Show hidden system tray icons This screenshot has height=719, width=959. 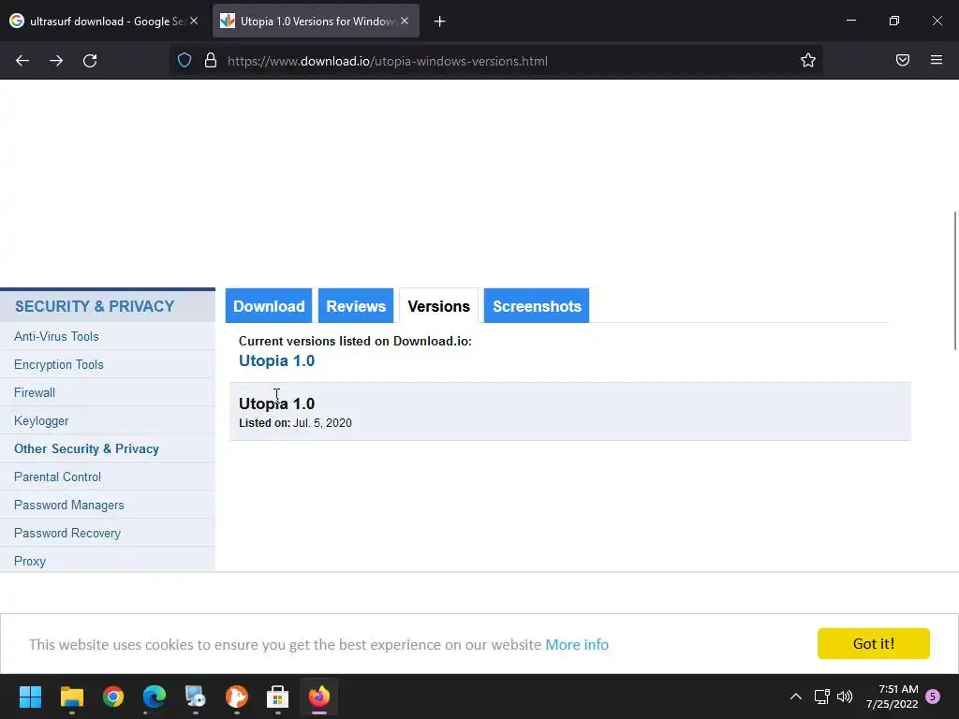(x=796, y=697)
